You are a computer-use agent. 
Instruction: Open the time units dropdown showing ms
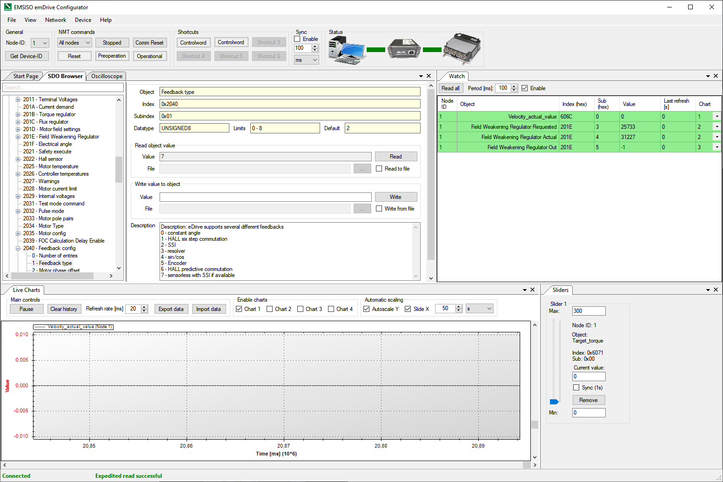coord(306,59)
